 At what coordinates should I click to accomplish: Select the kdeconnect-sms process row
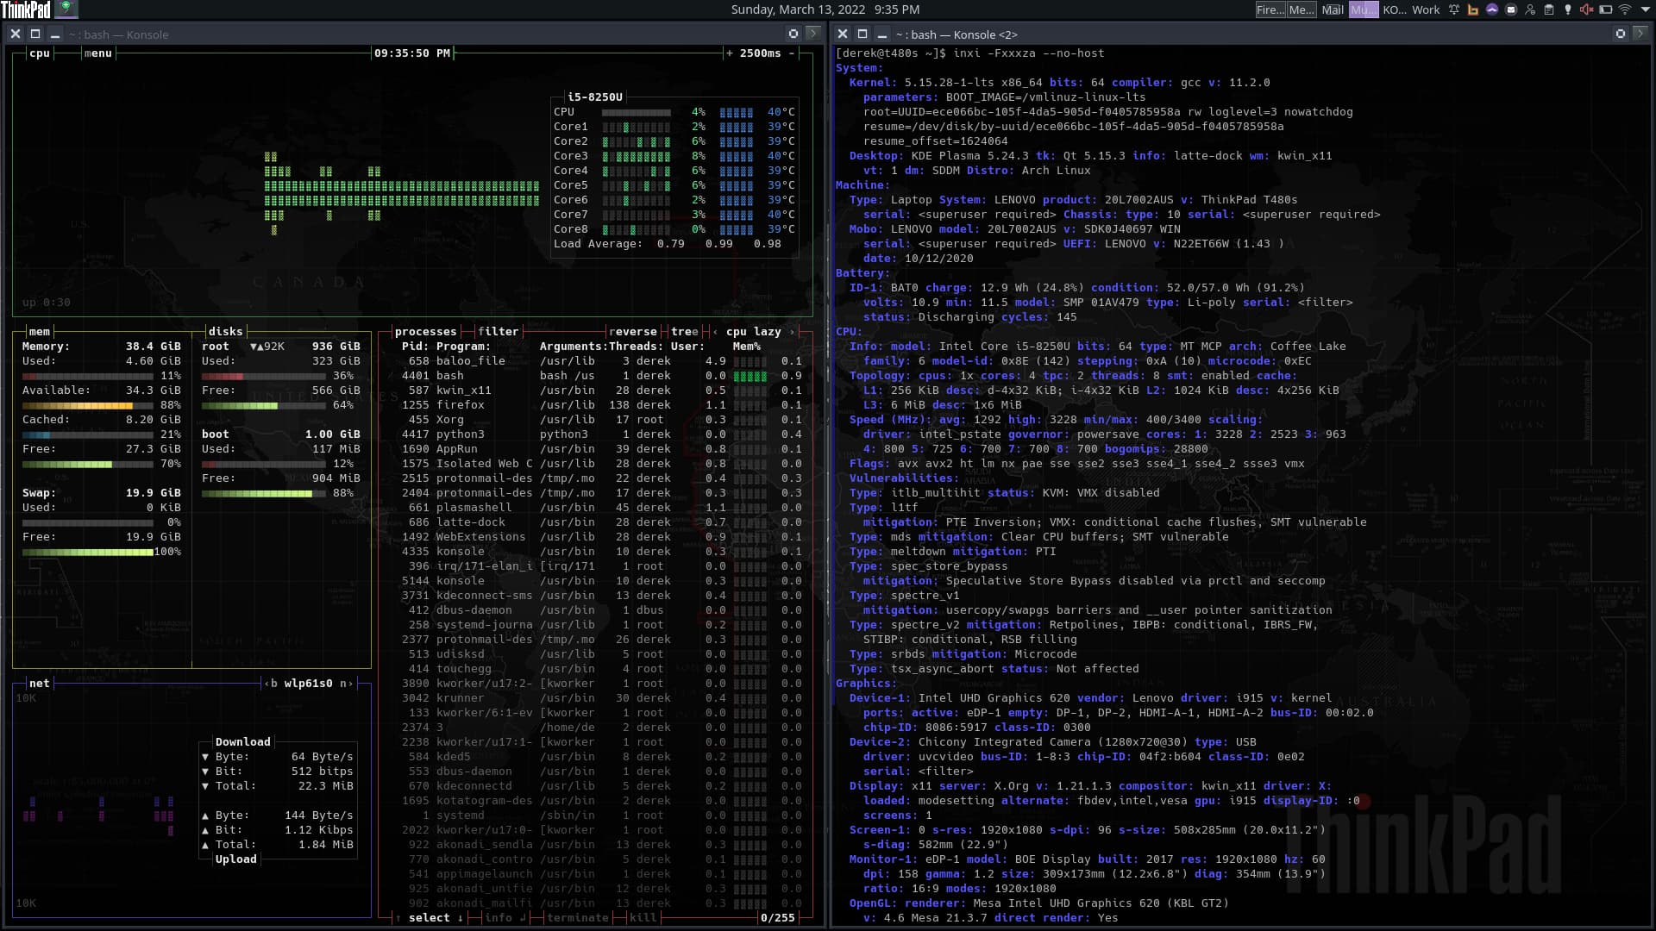pyautogui.click(x=595, y=596)
